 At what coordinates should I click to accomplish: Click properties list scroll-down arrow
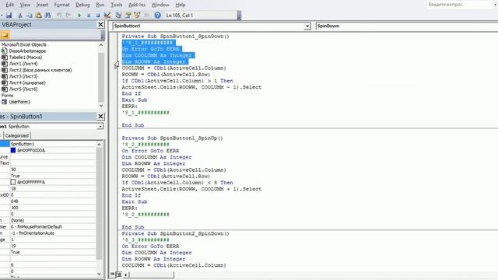99,274
